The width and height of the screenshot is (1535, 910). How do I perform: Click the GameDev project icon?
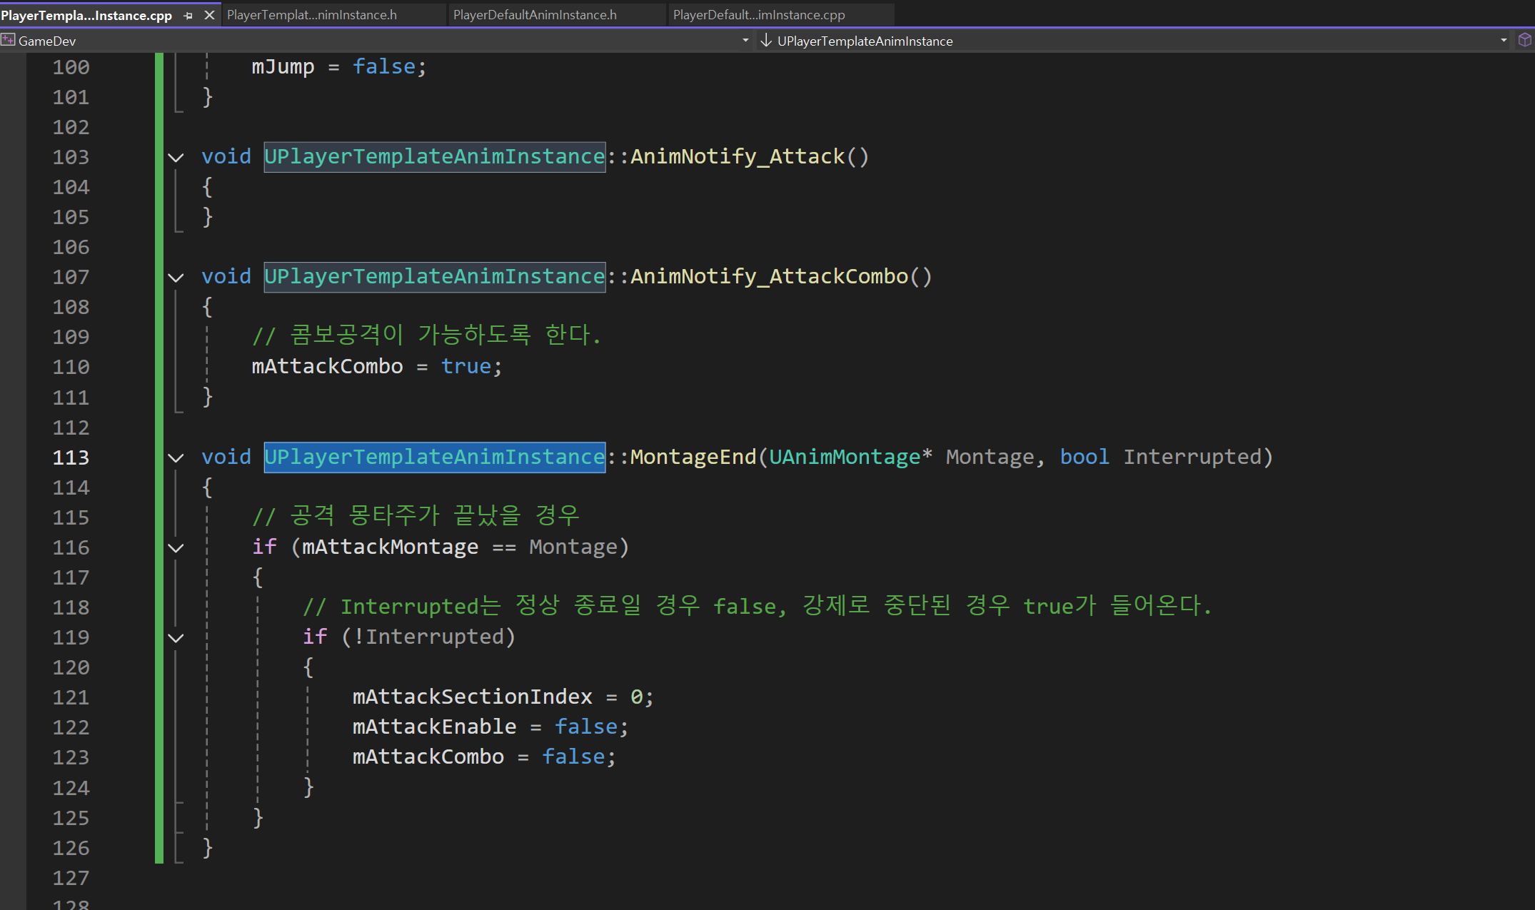click(9, 41)
